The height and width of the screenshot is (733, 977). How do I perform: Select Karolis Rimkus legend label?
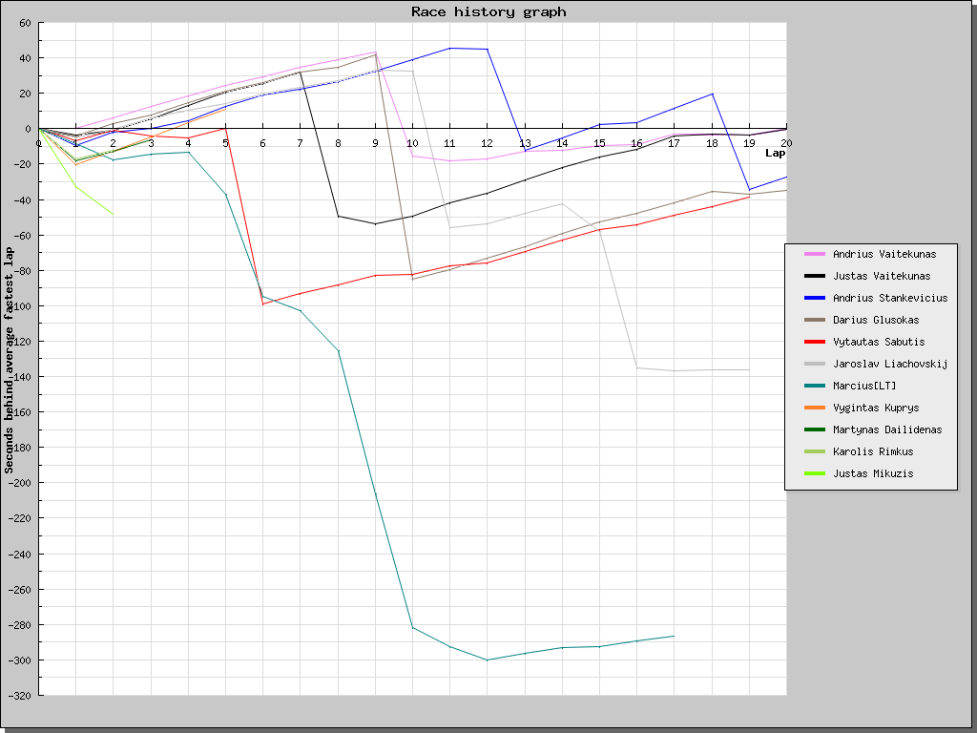click(x=873, y=451)
